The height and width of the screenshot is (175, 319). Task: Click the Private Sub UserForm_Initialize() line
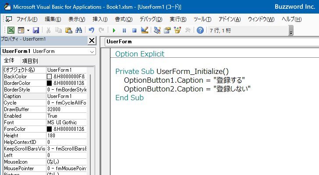point(172,71)
